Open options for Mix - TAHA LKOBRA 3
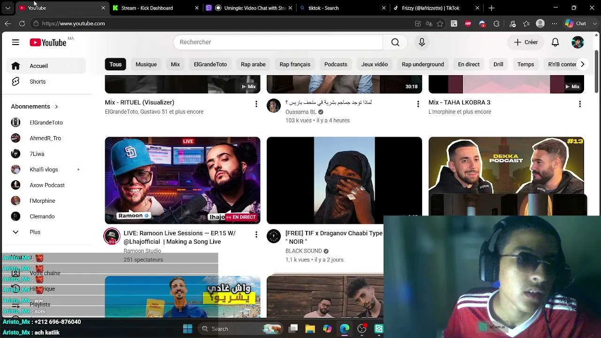Viewport: 601px width, 338px height. [580, 104]
